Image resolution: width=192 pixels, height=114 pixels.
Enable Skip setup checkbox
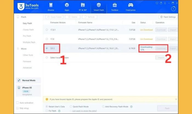click(x=17, y=108)
